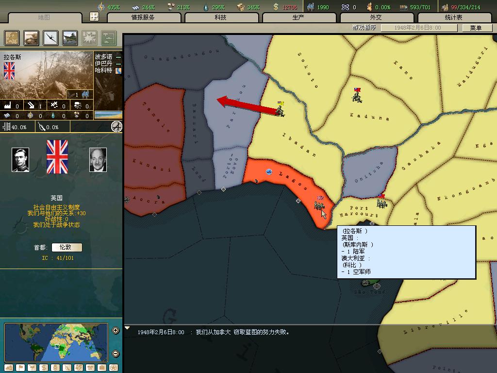Zoom out the minimap with minus button
497x373 pixels.
(x=116, y=354)
